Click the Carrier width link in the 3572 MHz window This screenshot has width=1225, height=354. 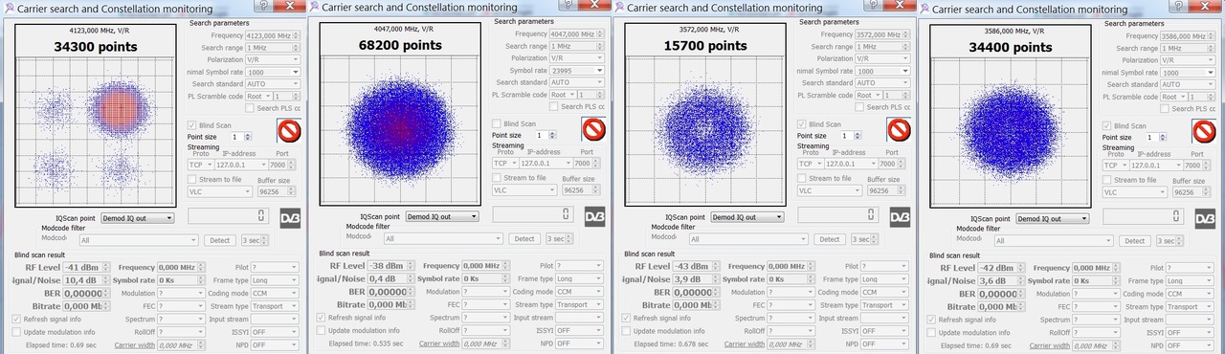(x=745, y=343)
